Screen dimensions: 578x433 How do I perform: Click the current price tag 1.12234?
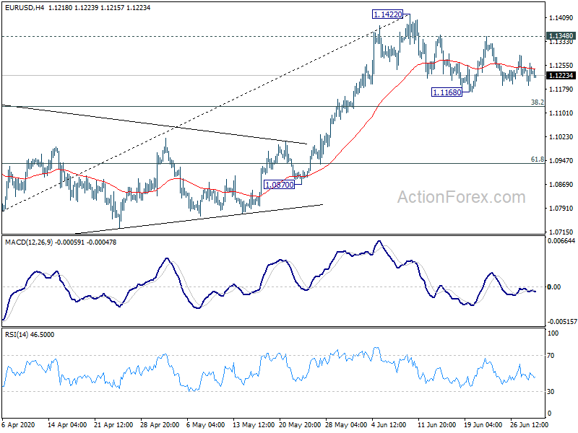click(x=561, y=76)
